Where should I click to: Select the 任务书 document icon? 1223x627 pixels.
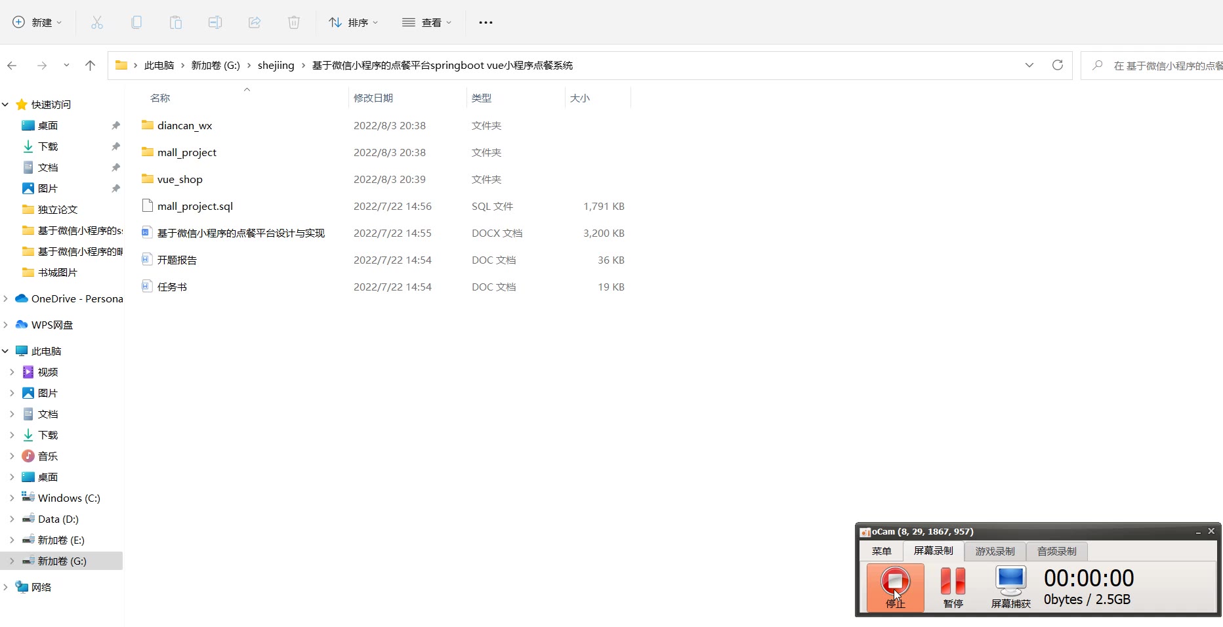pos(148,286)
